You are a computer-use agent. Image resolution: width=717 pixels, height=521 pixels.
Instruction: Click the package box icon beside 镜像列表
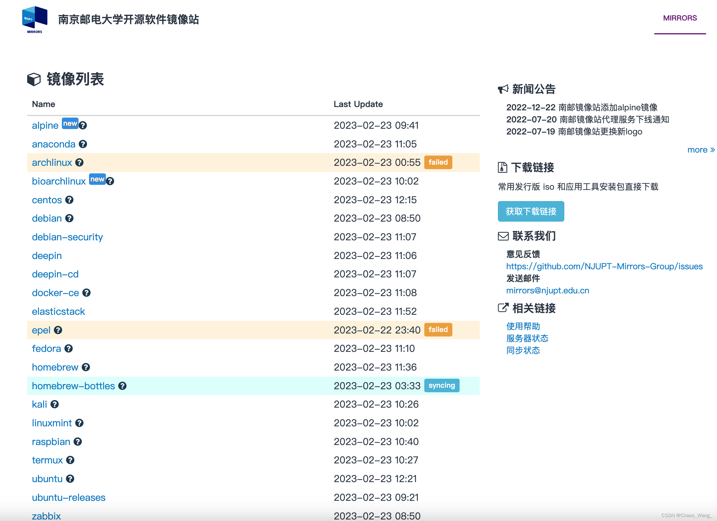click(x=34, y=80)
